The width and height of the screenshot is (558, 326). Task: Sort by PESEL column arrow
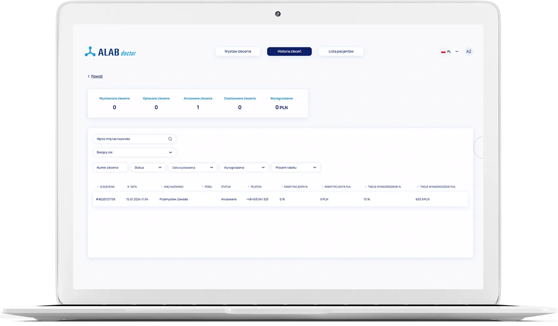point(203,187)
